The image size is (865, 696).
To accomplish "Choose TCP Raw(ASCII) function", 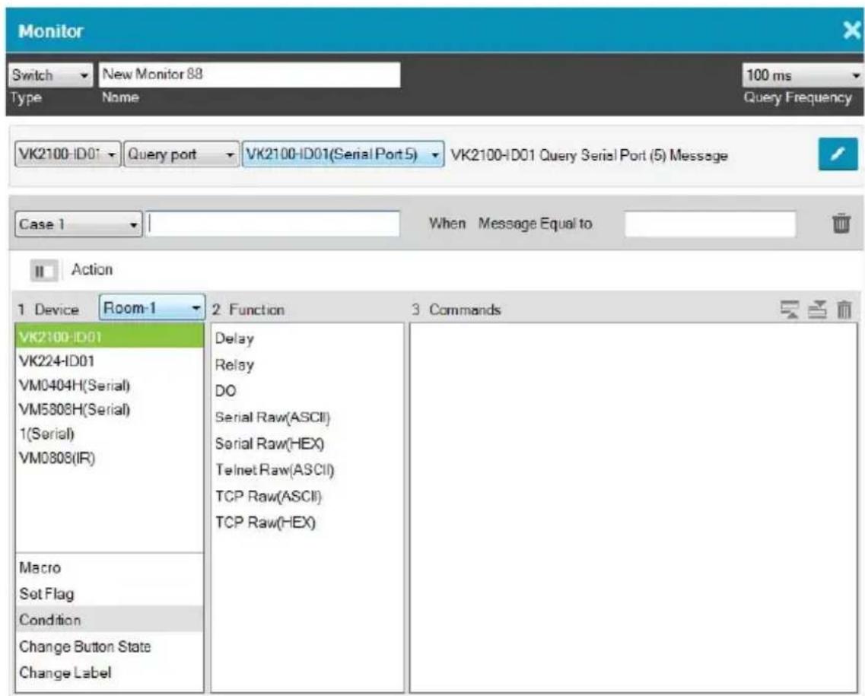I will click(x=307, y=497).
